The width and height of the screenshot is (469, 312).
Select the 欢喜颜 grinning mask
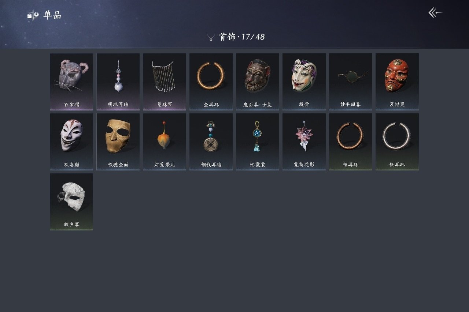[x=71, y=142]
